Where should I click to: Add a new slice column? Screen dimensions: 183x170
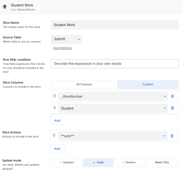(x=57, y=120)
